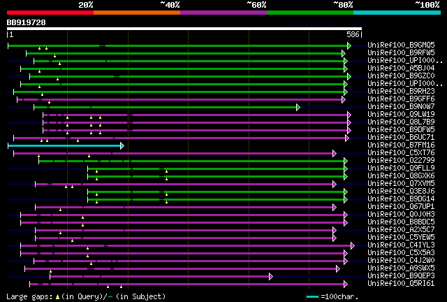
Task: Select the UniRef100_B6UC71 label text
Action: [401, 138]
